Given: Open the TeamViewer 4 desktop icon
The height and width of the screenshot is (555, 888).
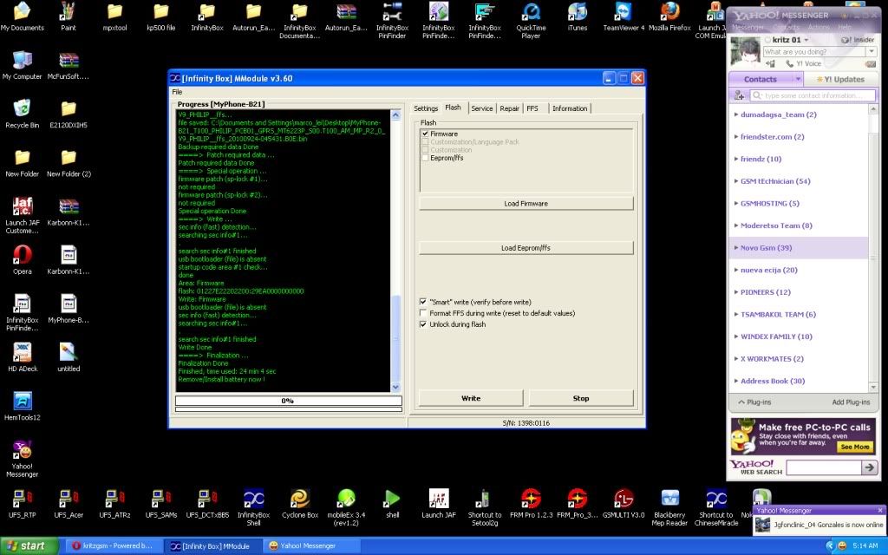Looking at the screenshot, I should pos(623,16).
